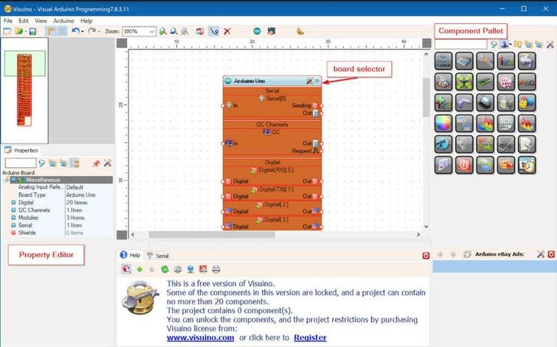557x347 pixels.
Task: Expand the I2C Channels property node
Action: 11,210
